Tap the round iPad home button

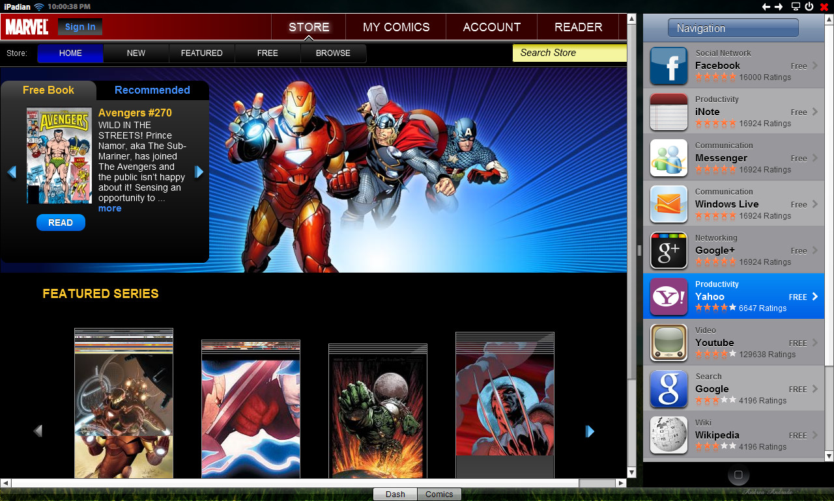738,475
